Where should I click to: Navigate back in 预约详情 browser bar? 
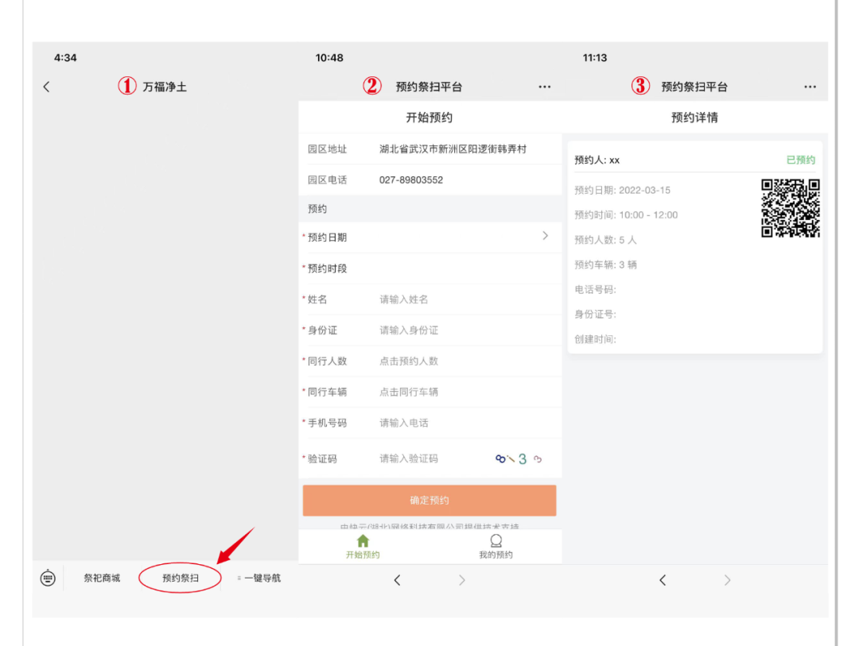[x=663, y=580]
